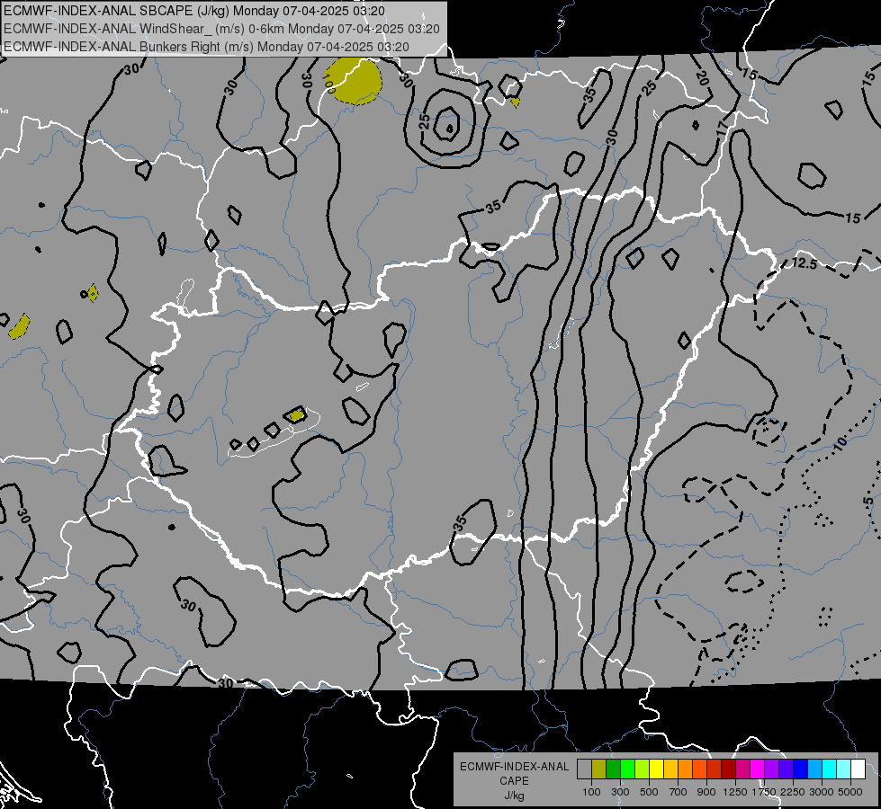
Task: Click the gray CAPE legend swatch
Action: click(x=584, y=769)
